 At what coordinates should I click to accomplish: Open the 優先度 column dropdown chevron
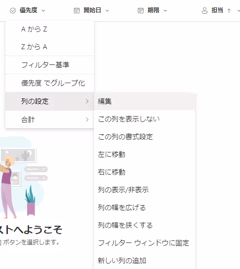(43, 11)
